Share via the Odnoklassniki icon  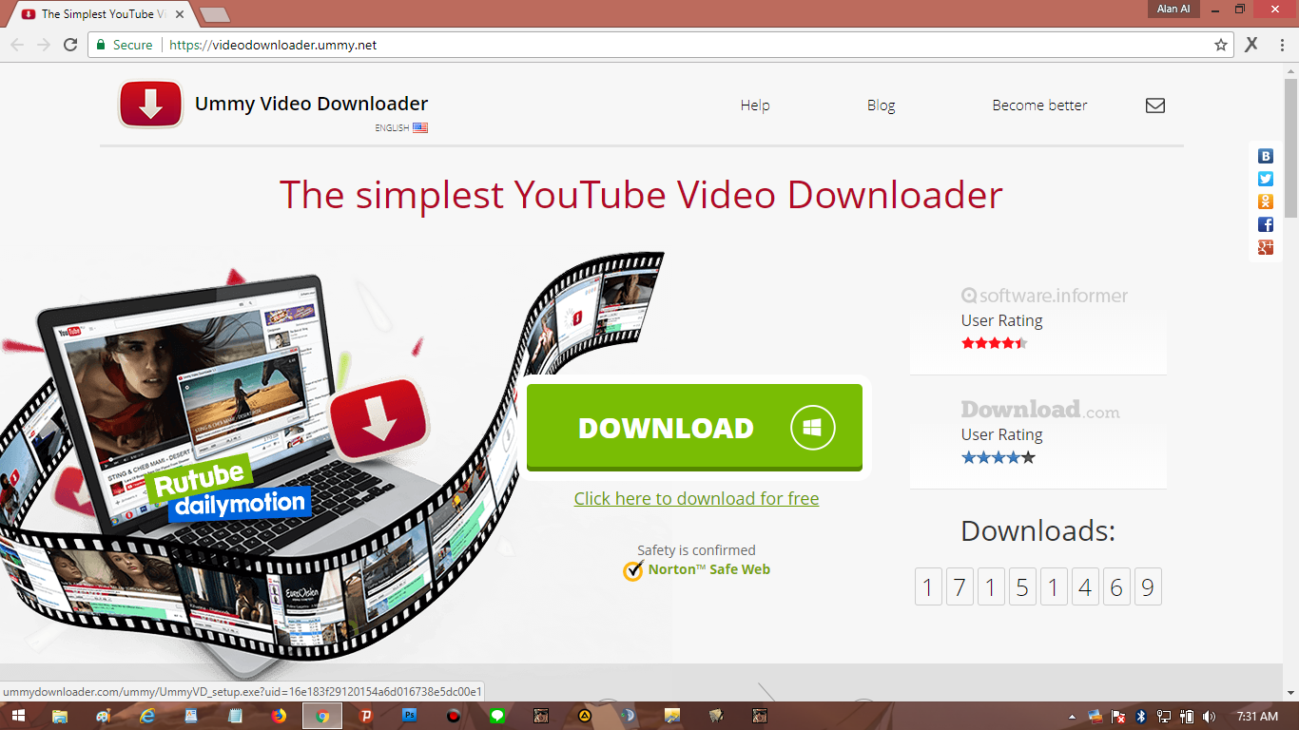pyautogui.click(x=1266, y=202)
